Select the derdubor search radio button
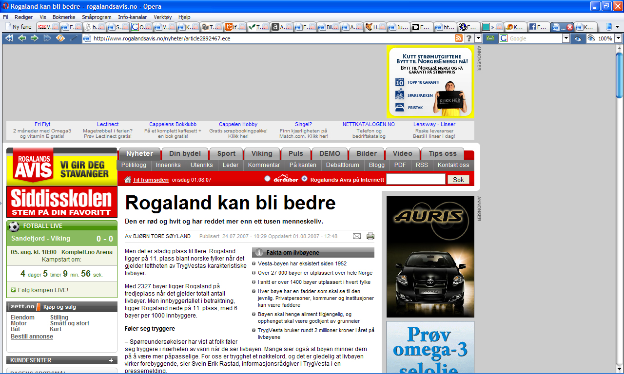 pyautogui.click(x=267, y=179)
